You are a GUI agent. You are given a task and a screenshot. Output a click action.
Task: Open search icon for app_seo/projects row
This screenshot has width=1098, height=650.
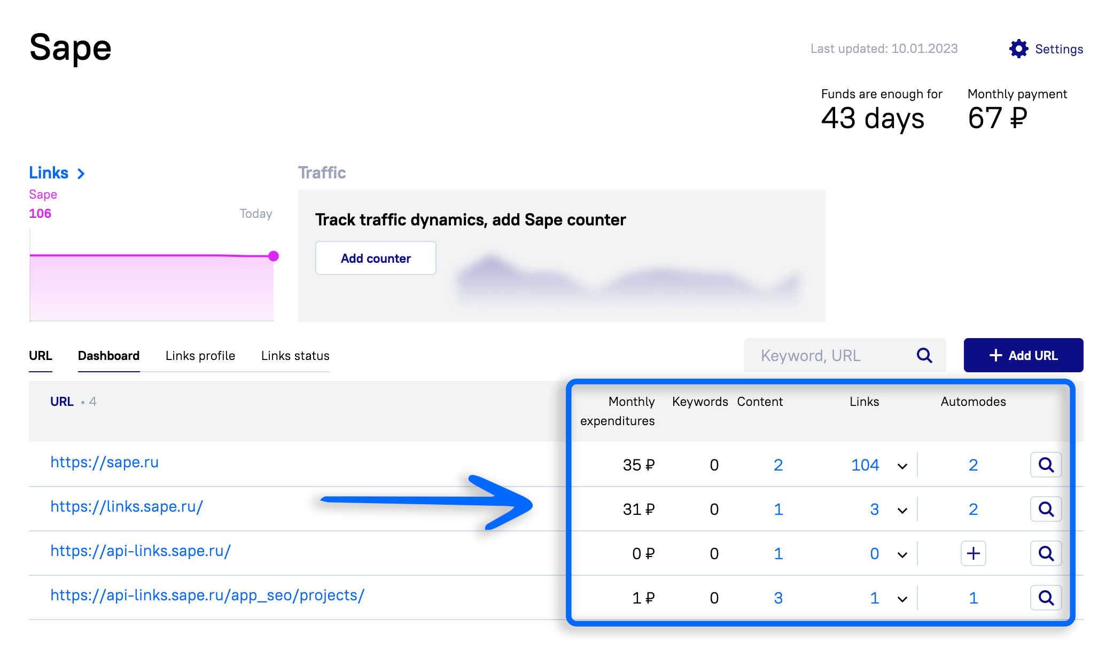click(x=1046, y=598)
